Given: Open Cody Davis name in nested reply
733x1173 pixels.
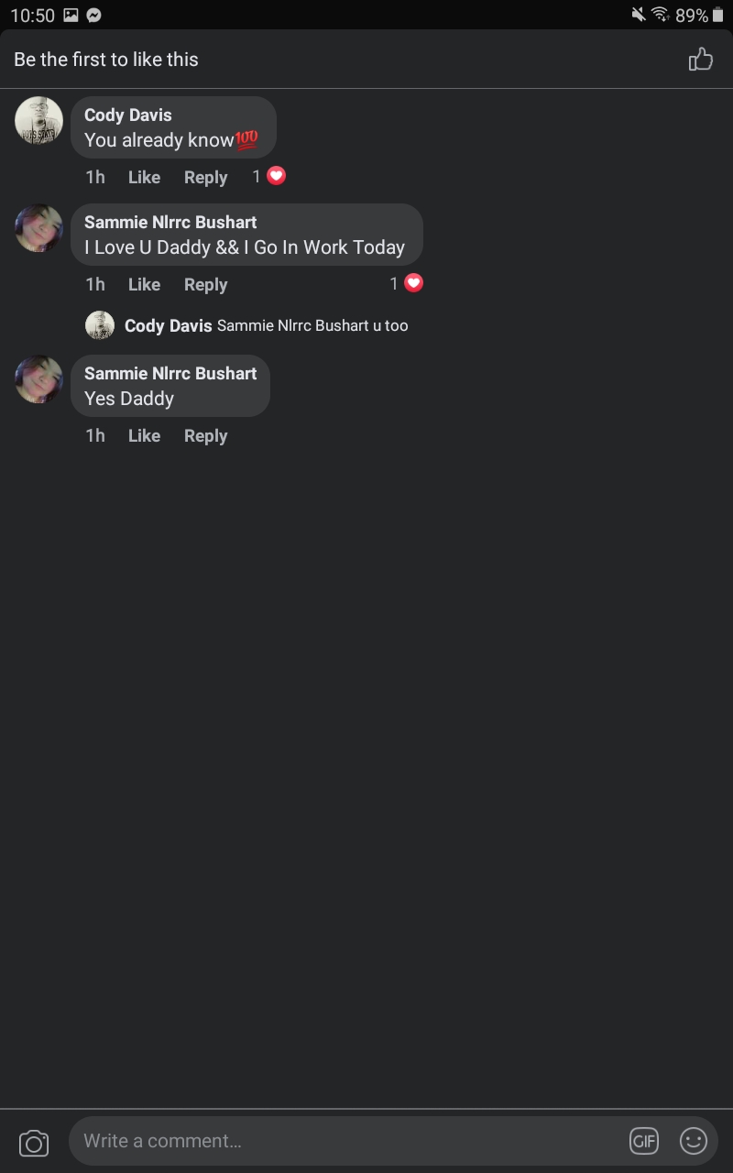Looking at the screenshot, I should [169, 326].
